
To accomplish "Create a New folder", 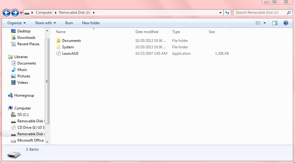I will (91, 23).
